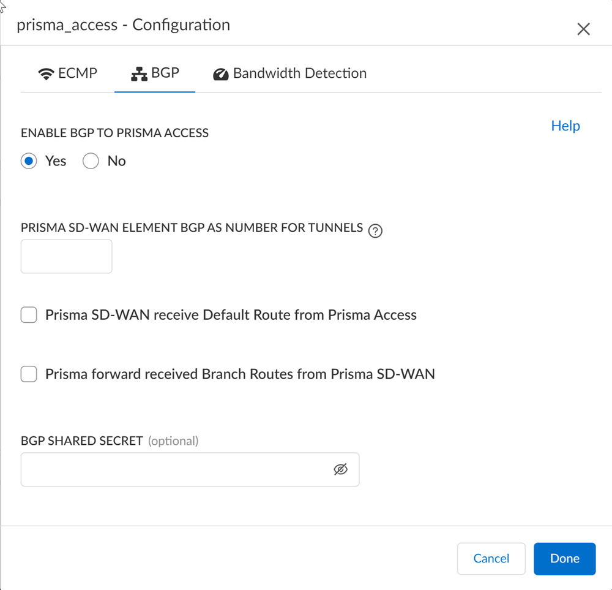This screenshot has width=612, height=590.
Task: Click the "Prisma SD-WAN receive Default Route" label text
Action: click(231, 315)
